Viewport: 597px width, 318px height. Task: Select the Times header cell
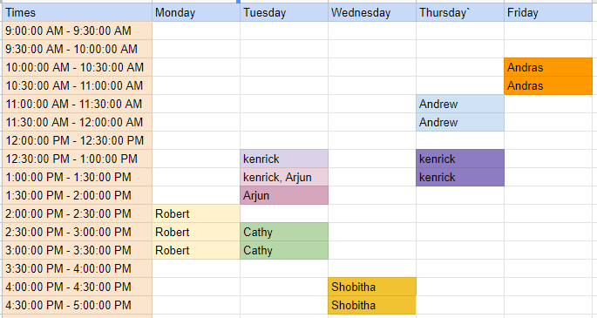[78, 12]
